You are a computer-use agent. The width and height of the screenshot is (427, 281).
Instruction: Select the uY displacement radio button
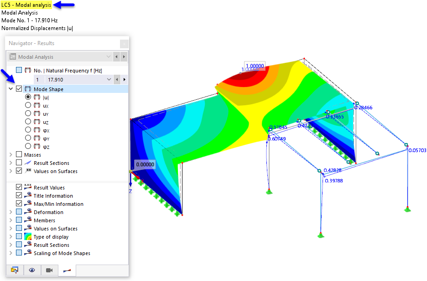[28, 113]
